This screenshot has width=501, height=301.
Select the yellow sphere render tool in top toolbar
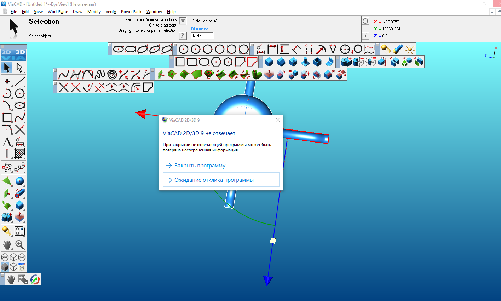pyautogui.click(x=386, y=49)
